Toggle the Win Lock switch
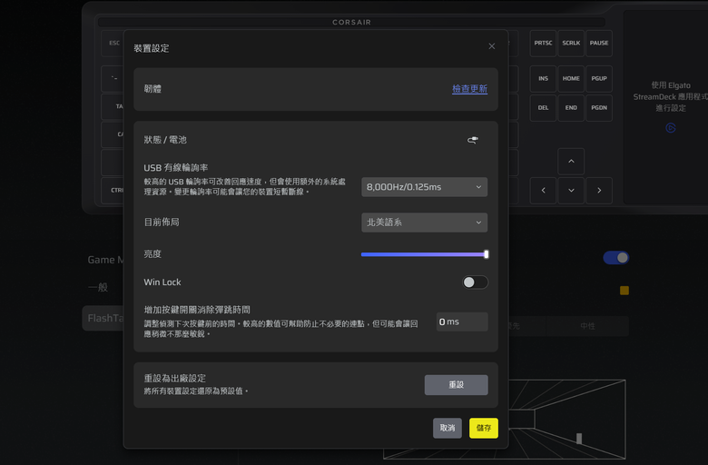708x465 pixels. [475, 282]
